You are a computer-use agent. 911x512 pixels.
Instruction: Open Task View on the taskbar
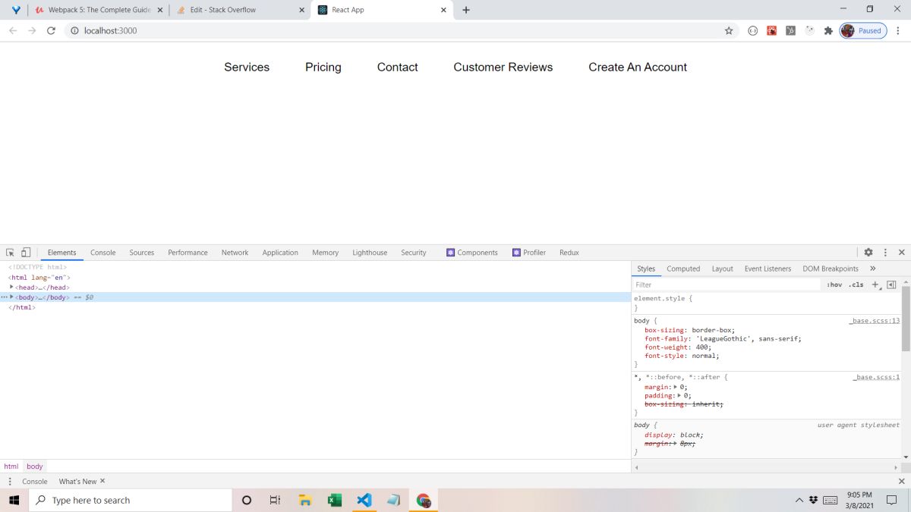pyautogui.click(x=276, y=500)
